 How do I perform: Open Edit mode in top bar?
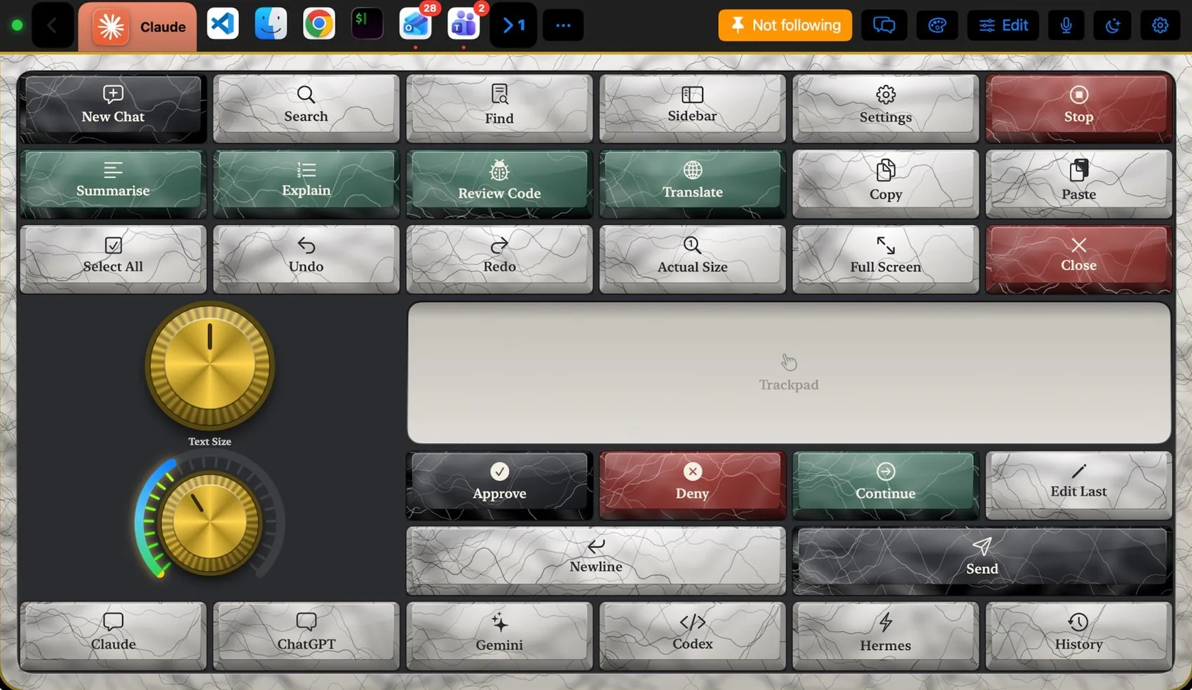1003,25
